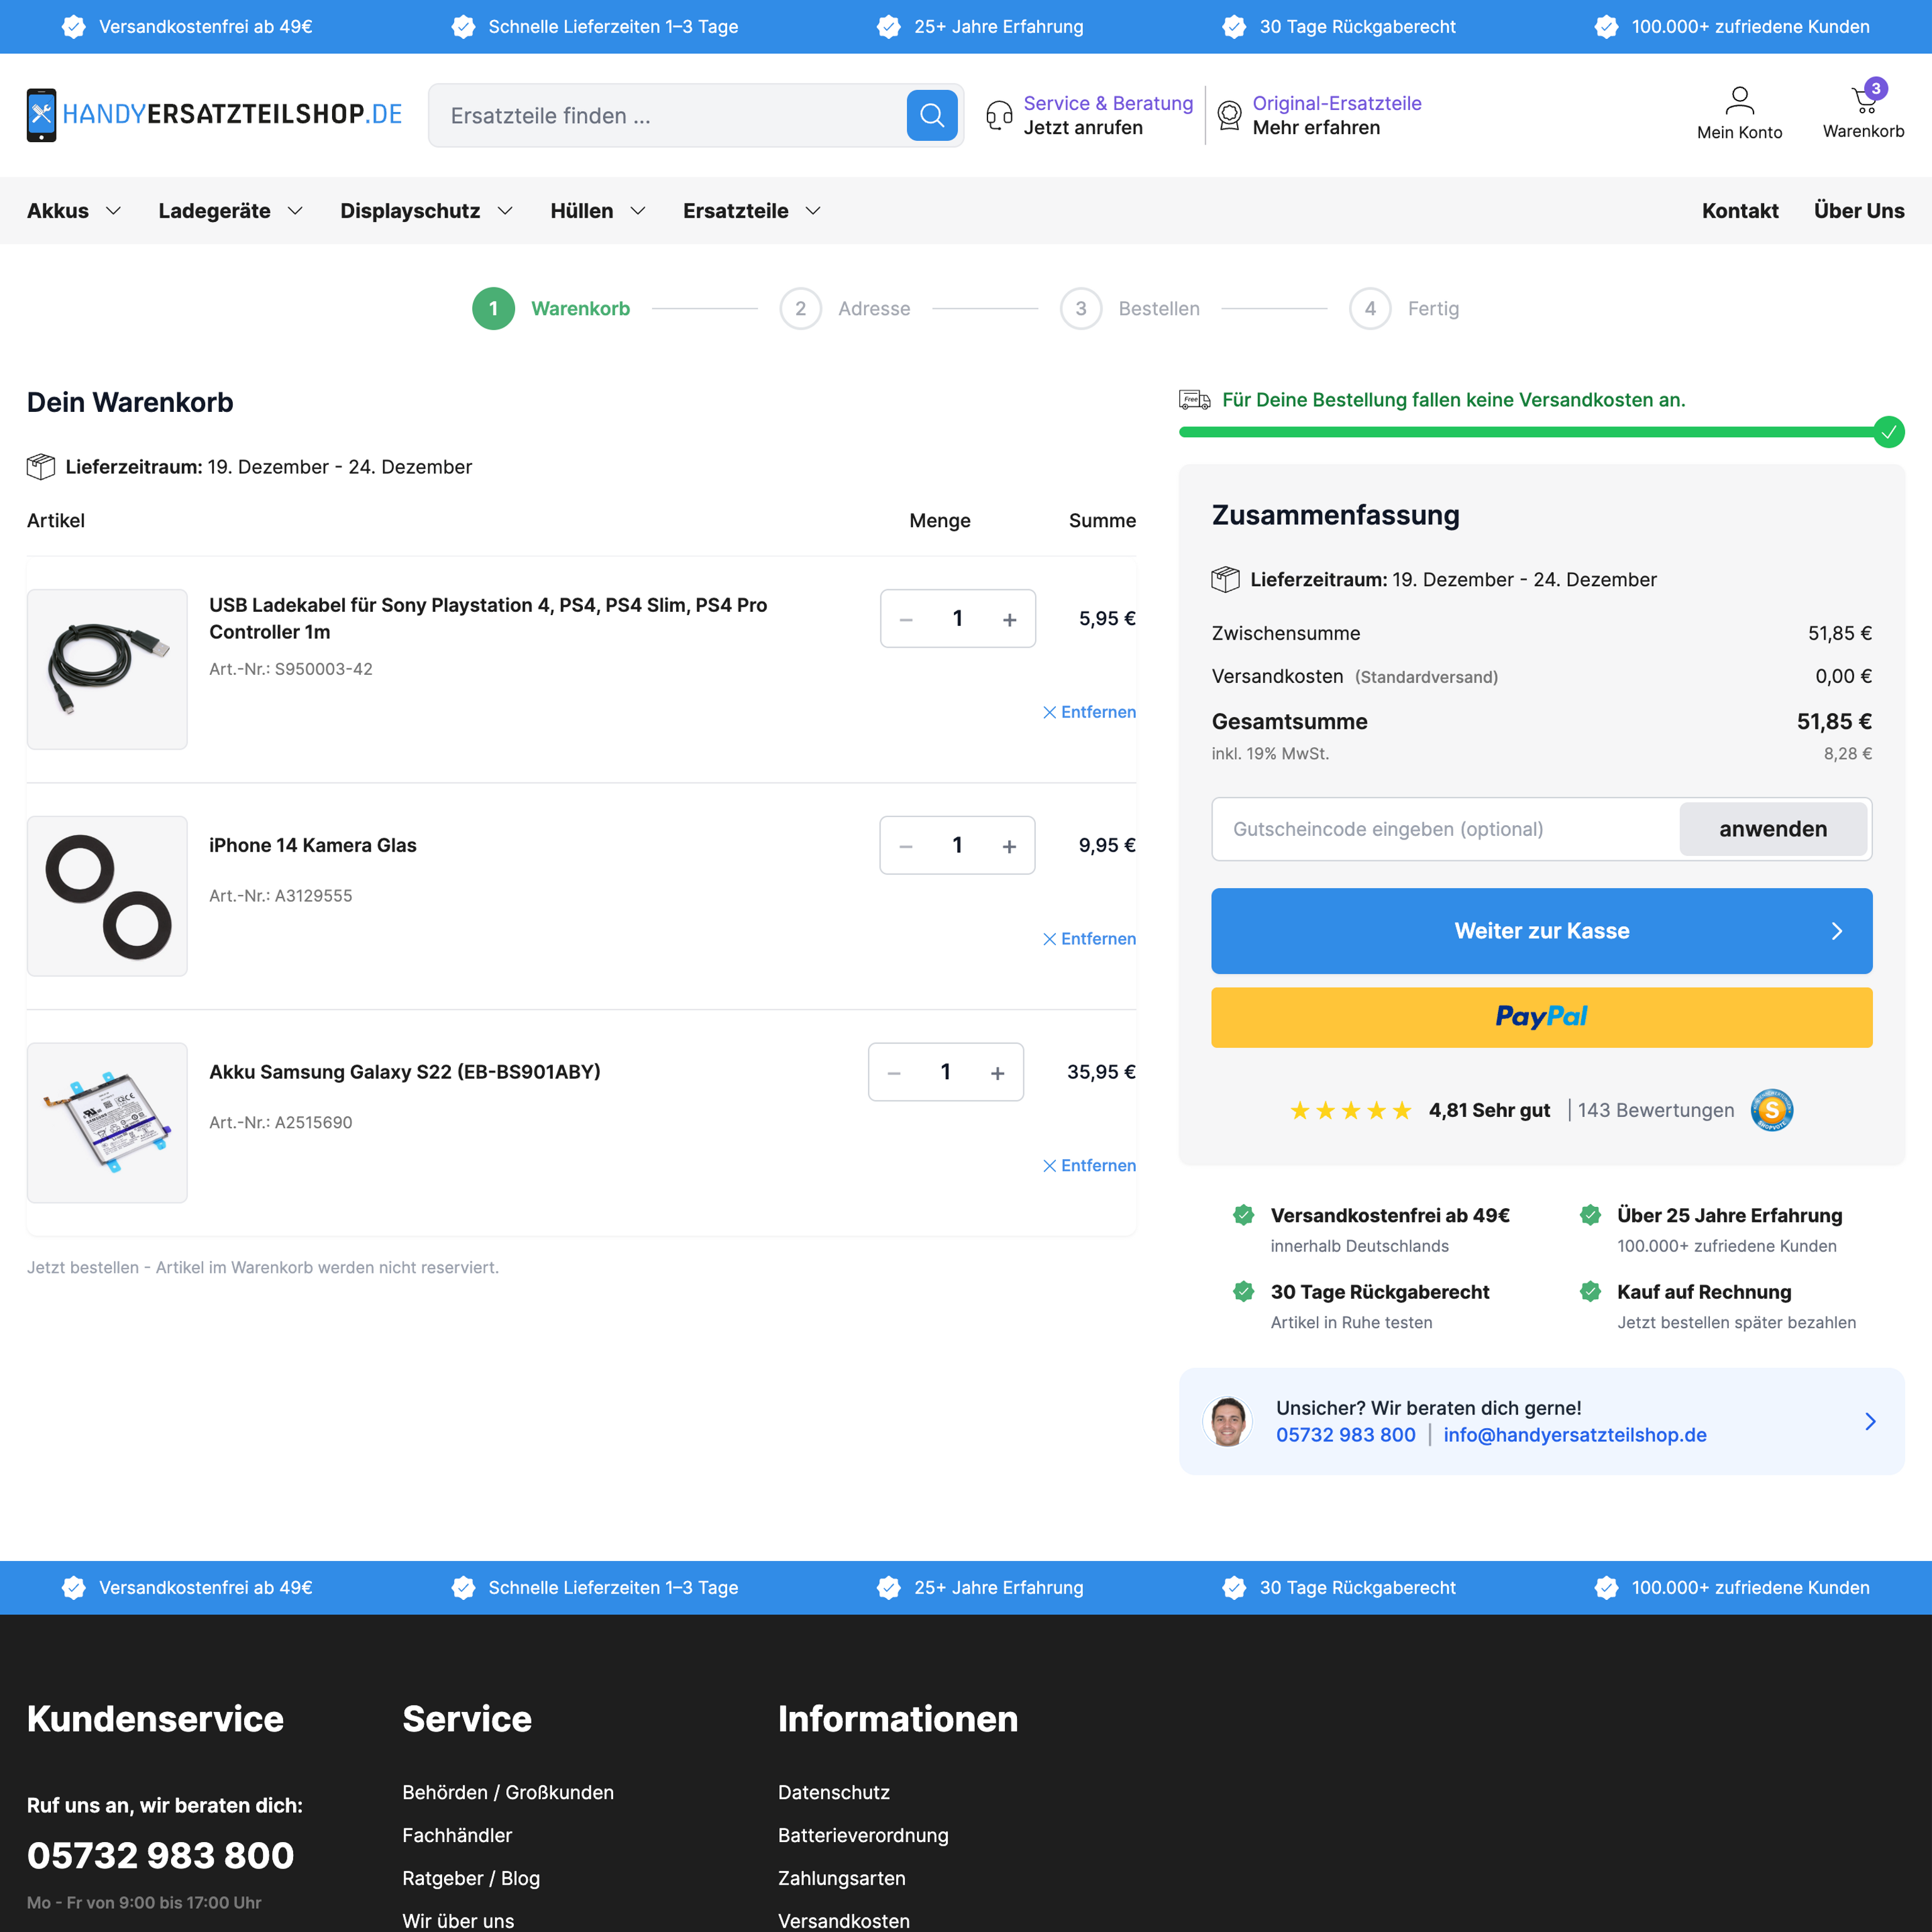Select the Kontakt menu item
Screen dimensions: 1932x1932
(x=1740, y=211)
